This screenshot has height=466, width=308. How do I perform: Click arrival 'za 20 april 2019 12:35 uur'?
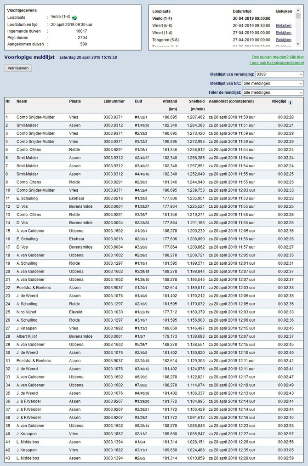[232, 450]
